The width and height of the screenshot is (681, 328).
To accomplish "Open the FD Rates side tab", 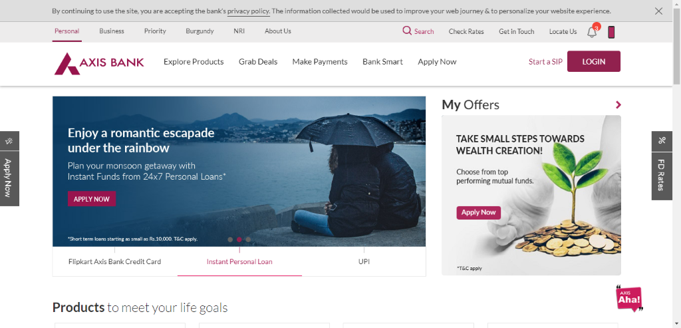I will coord(662,176).
